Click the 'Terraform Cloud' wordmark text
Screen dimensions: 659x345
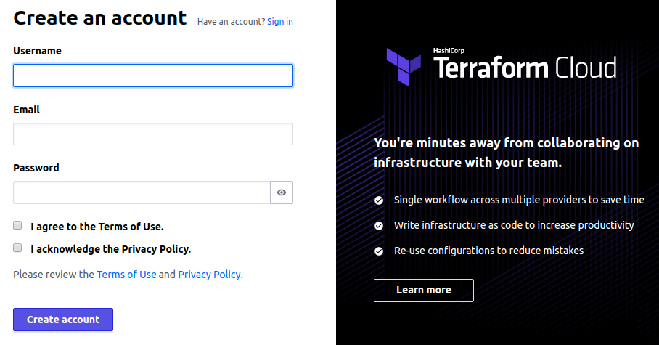[x=525, y=68]
